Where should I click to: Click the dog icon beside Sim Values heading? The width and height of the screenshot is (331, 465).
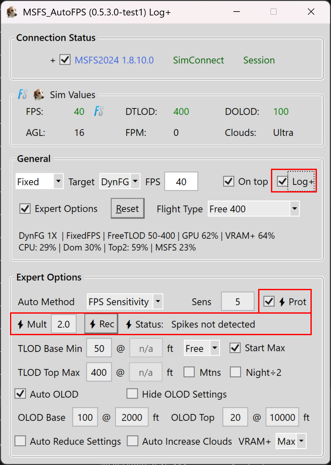click(39, 94)
